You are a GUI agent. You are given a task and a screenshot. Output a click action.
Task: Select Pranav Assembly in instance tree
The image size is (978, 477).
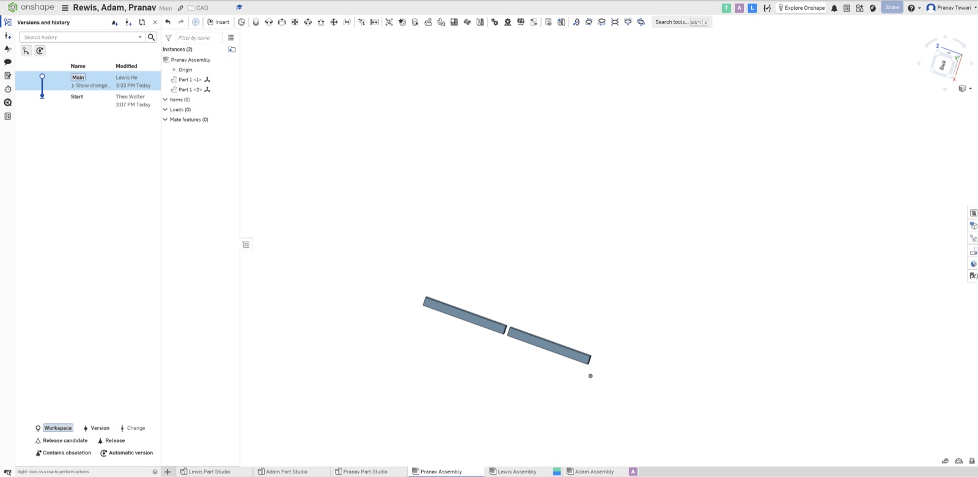click(190, 60)
